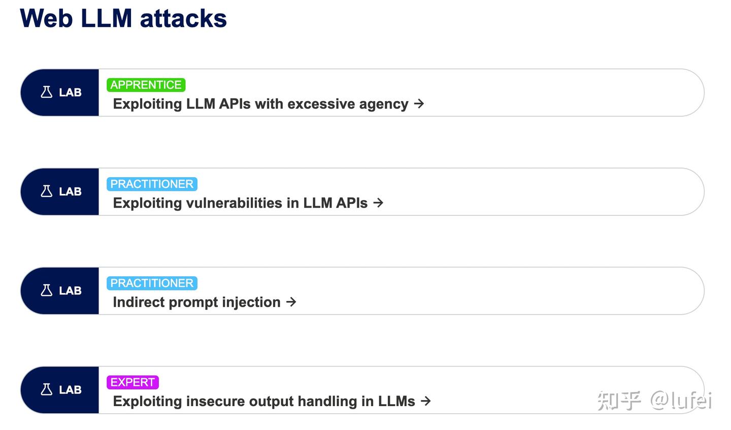The height and width of the screenshot is (430, 731).
Task: Click arrow after 'insecure output handling in LLMs'
Action: point(426,401)
